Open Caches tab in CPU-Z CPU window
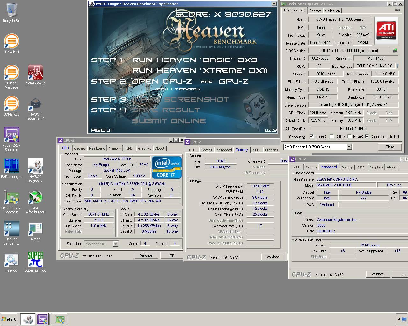408x326 pixels. [x=80, y=148]
